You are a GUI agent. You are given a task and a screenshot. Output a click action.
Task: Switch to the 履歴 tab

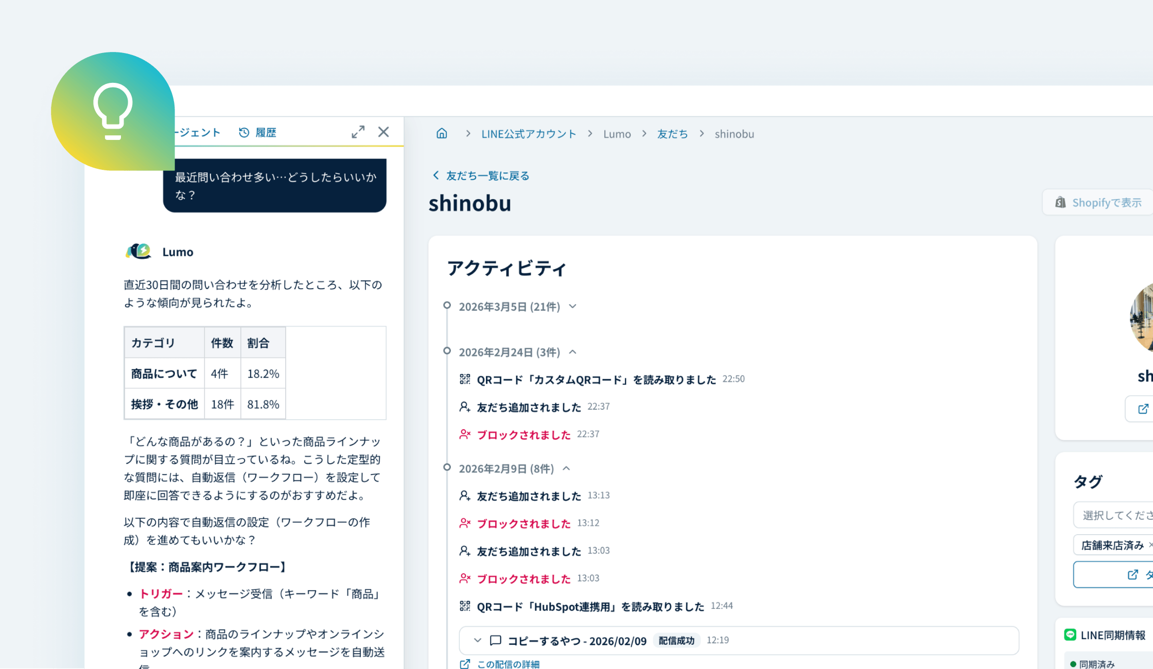tap(265, 132)
